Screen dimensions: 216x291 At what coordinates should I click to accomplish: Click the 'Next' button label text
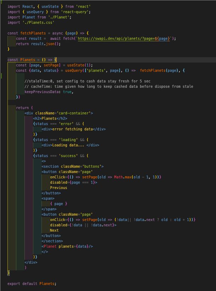tap(54, 230)
